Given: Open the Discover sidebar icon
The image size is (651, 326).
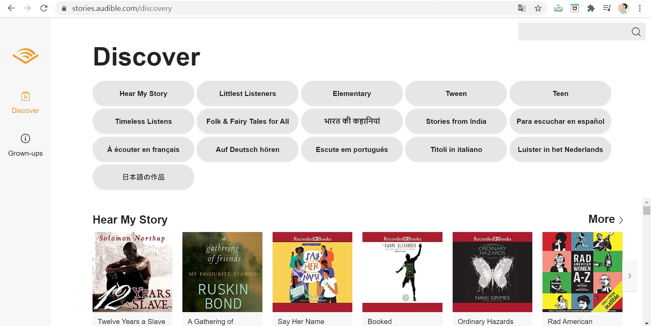Looking at the screenshot, I should (25, 97).
